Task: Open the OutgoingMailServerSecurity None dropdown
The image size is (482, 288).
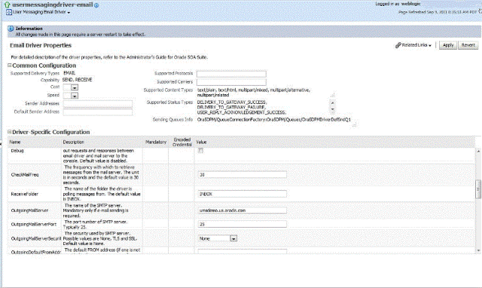Action: 233,238
